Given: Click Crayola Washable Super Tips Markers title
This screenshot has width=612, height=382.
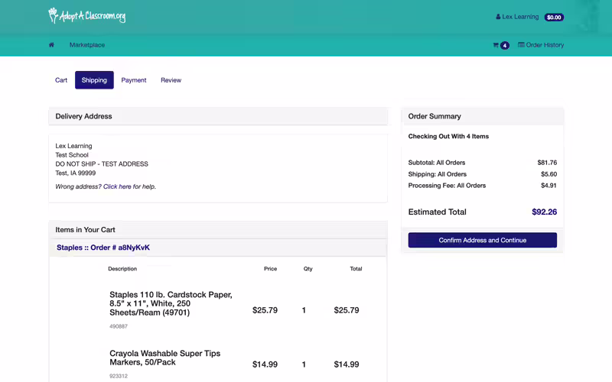Looking at the screenshot, I should tap(164, 358).
